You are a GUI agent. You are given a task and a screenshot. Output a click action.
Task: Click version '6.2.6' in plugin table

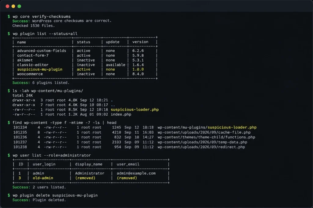tap(138, 51)
